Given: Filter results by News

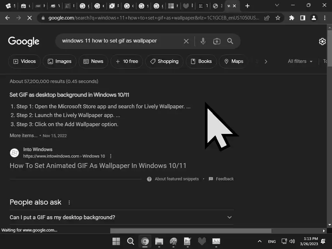Looking at the screenshot, I should (x=93, y=61).
